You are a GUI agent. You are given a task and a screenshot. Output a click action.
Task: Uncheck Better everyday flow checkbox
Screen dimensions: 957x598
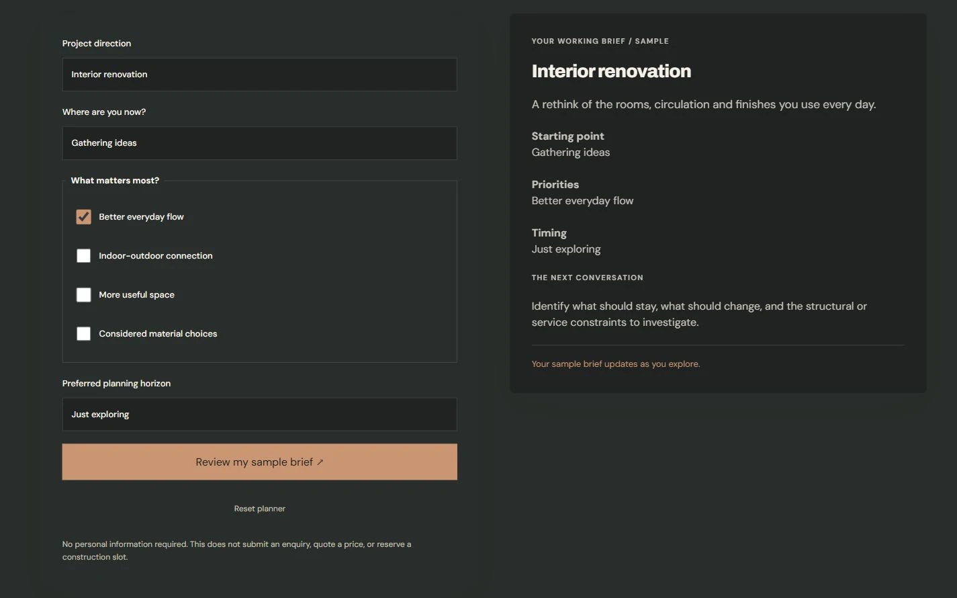click(x=83, y=217)
